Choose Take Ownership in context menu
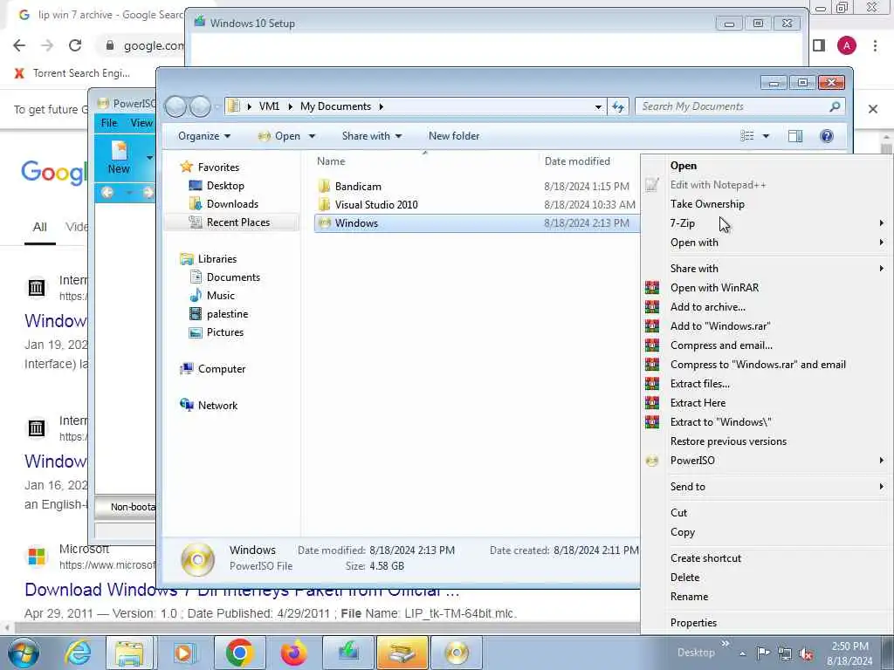 point(707,204)
